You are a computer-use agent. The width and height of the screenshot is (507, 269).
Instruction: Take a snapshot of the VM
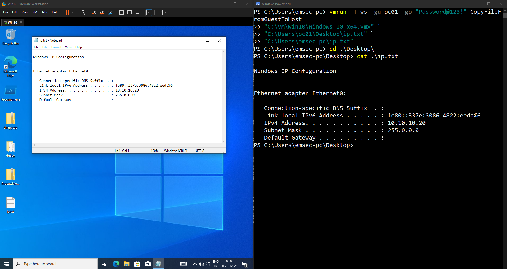[94, 12]
